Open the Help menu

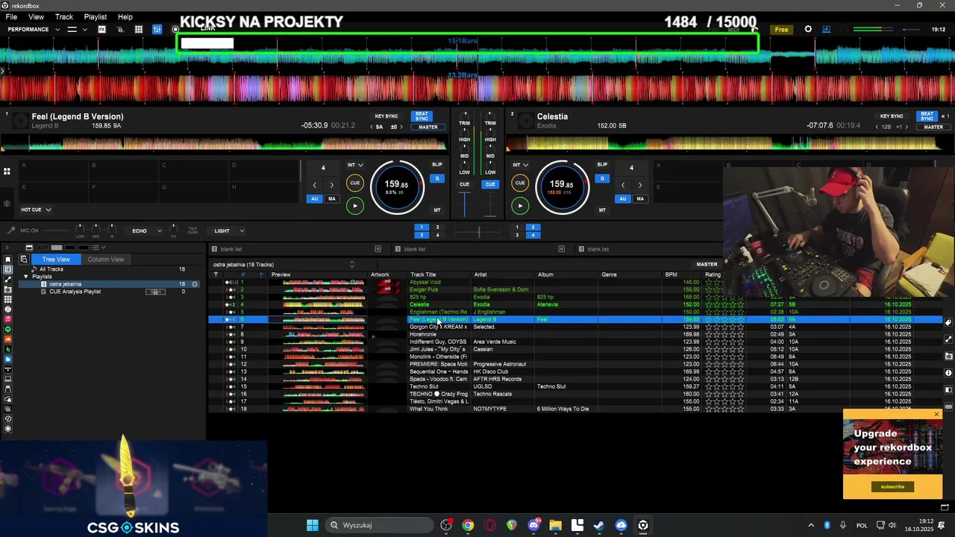pyautogui.click(x=125, y=16)
